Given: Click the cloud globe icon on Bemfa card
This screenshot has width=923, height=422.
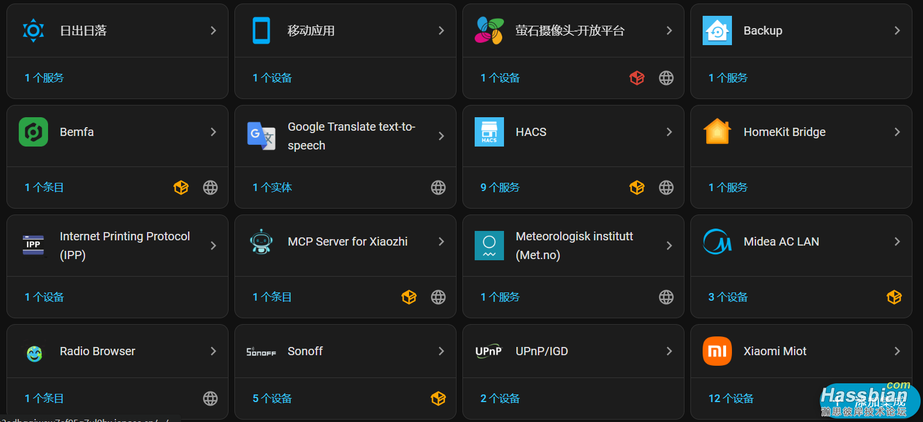Looking at the screenshot, I should 210,188.
